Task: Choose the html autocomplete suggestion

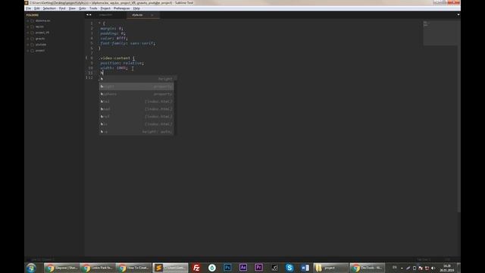Action: [136, 102]
